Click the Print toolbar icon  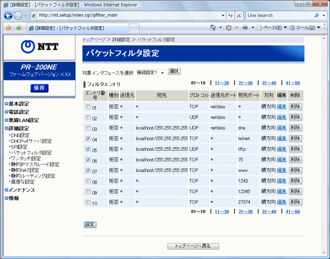pos(245,28)
